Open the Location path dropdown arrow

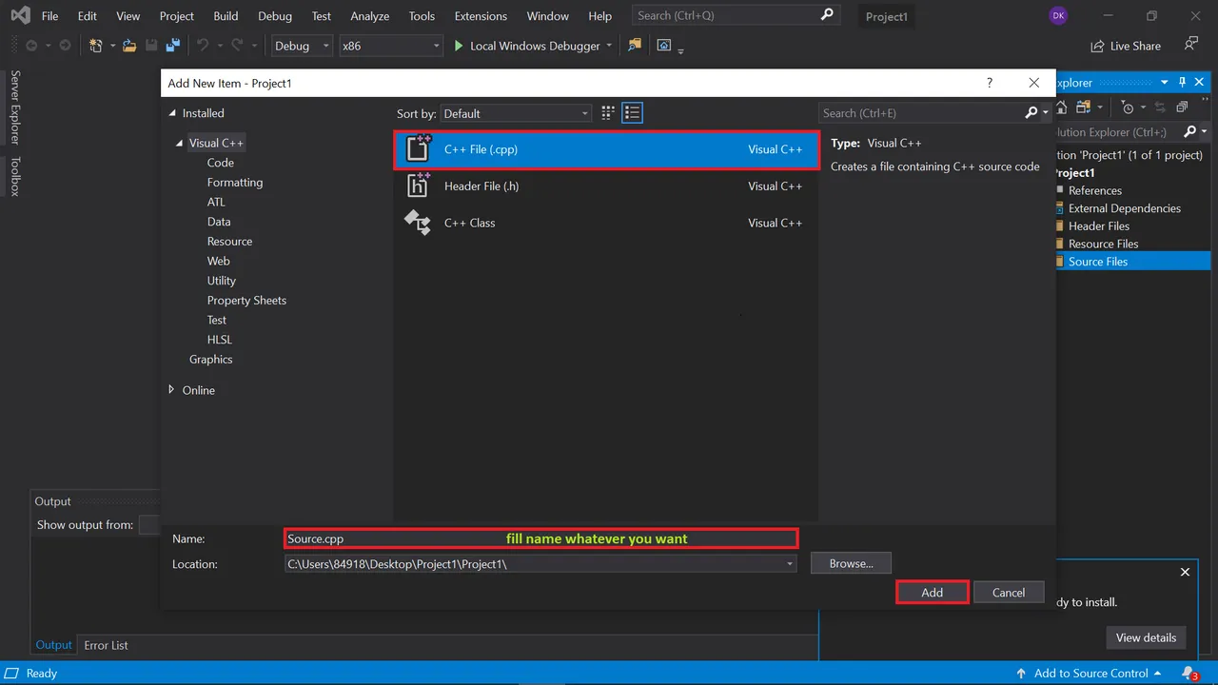click(x=790, y=564)
